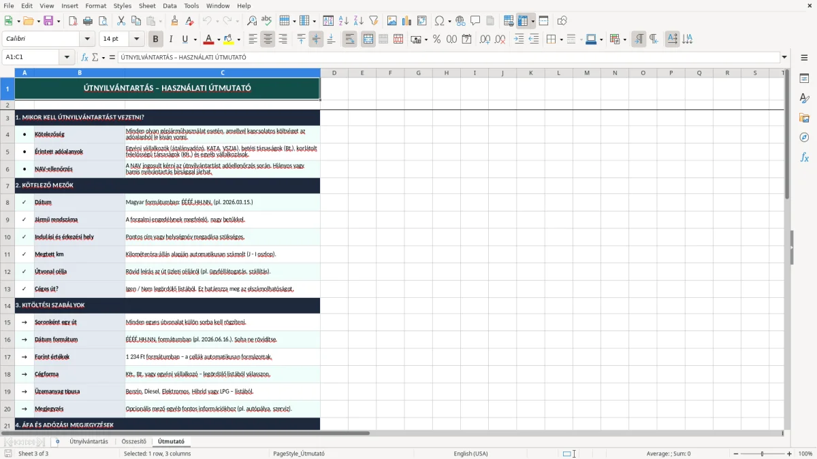Image resolution: width=817 pixels, height=459 pixels.
Task: Toggle Italic formatting
Action: coord(170,39)
